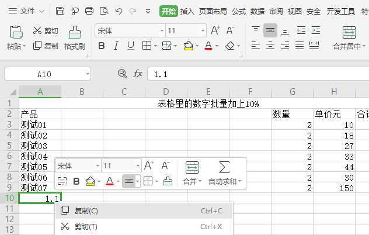Click the Print icon in quick access bar
Screen dimensions: 369x235
89,11
